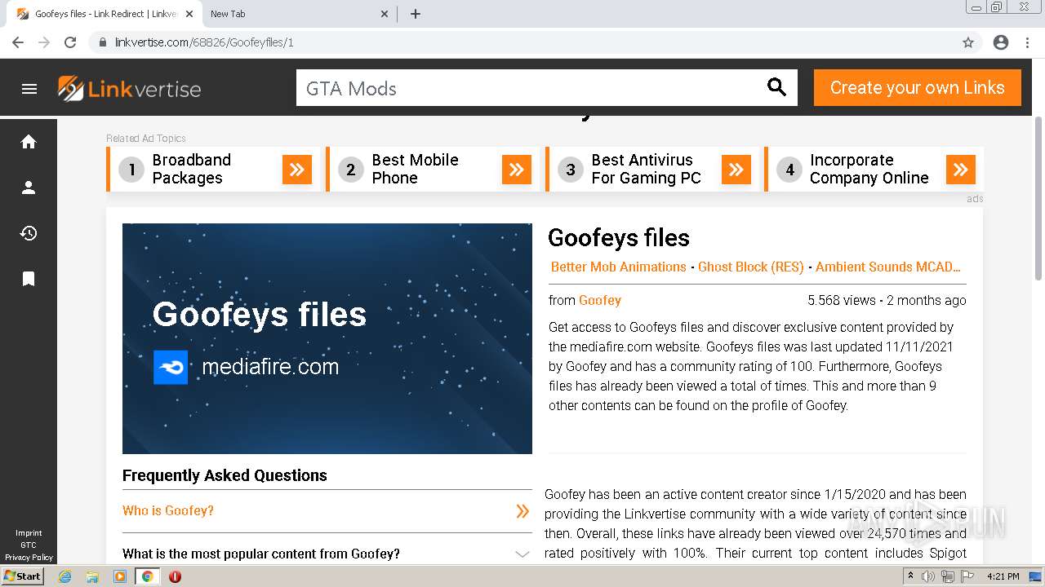Viewport: 1045px width, 587px height.
Task: Close the Goofeys files tab
Action: [189, 14]
